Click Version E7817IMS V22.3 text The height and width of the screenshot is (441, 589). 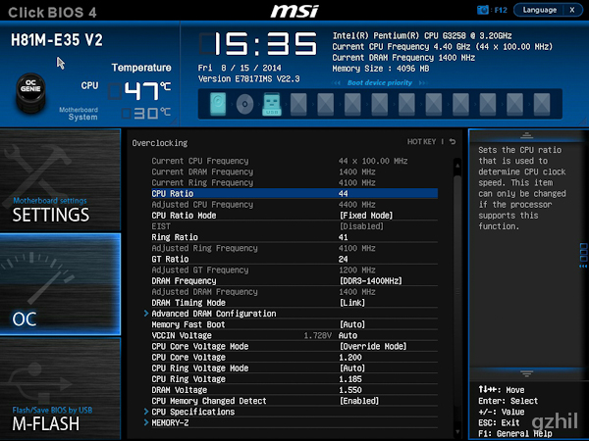[x=248, y=78]
